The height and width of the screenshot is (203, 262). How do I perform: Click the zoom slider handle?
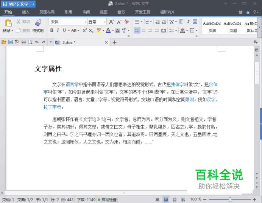pos(230,200)
